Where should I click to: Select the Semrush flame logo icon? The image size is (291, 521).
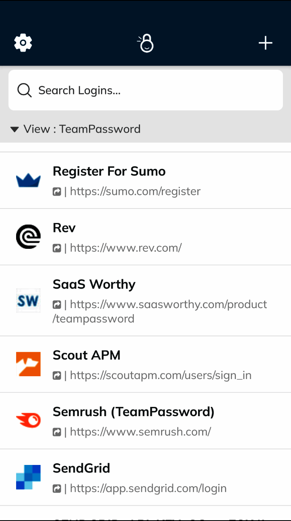[28, 420]
